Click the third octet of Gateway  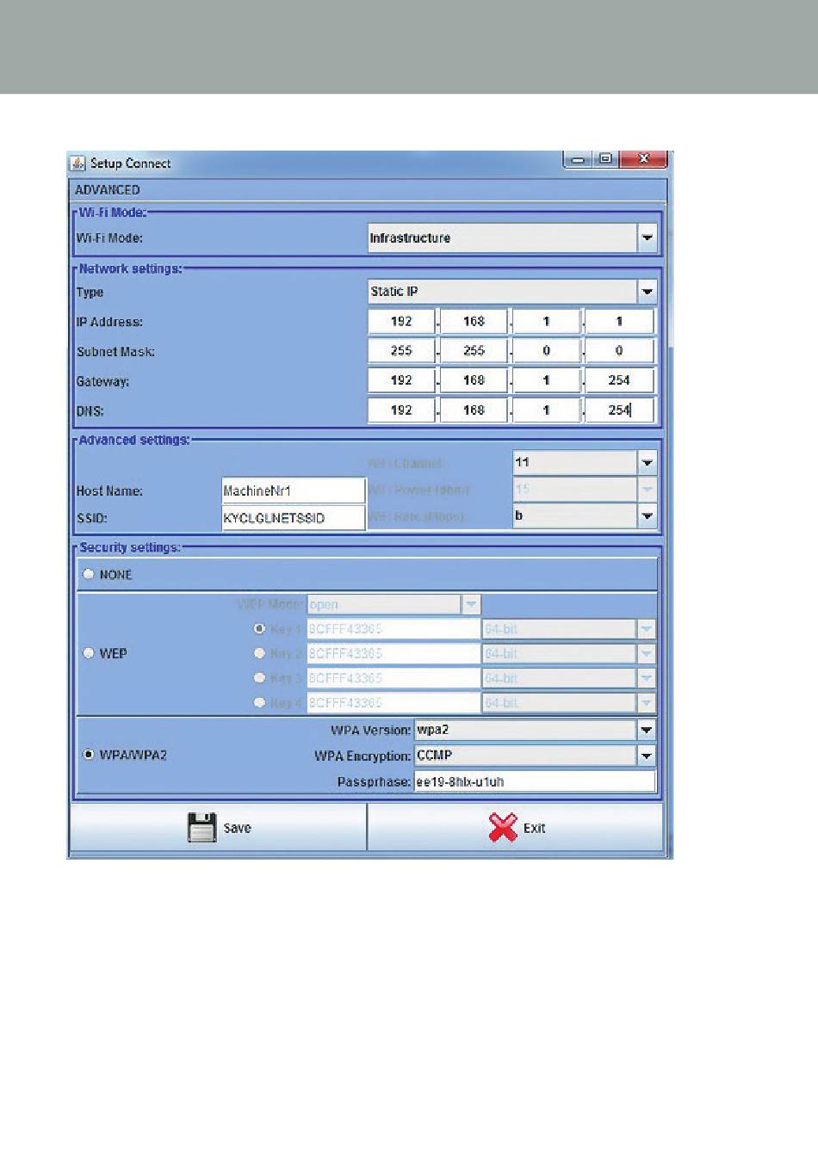pyautogui.click(x=546, y=380)
